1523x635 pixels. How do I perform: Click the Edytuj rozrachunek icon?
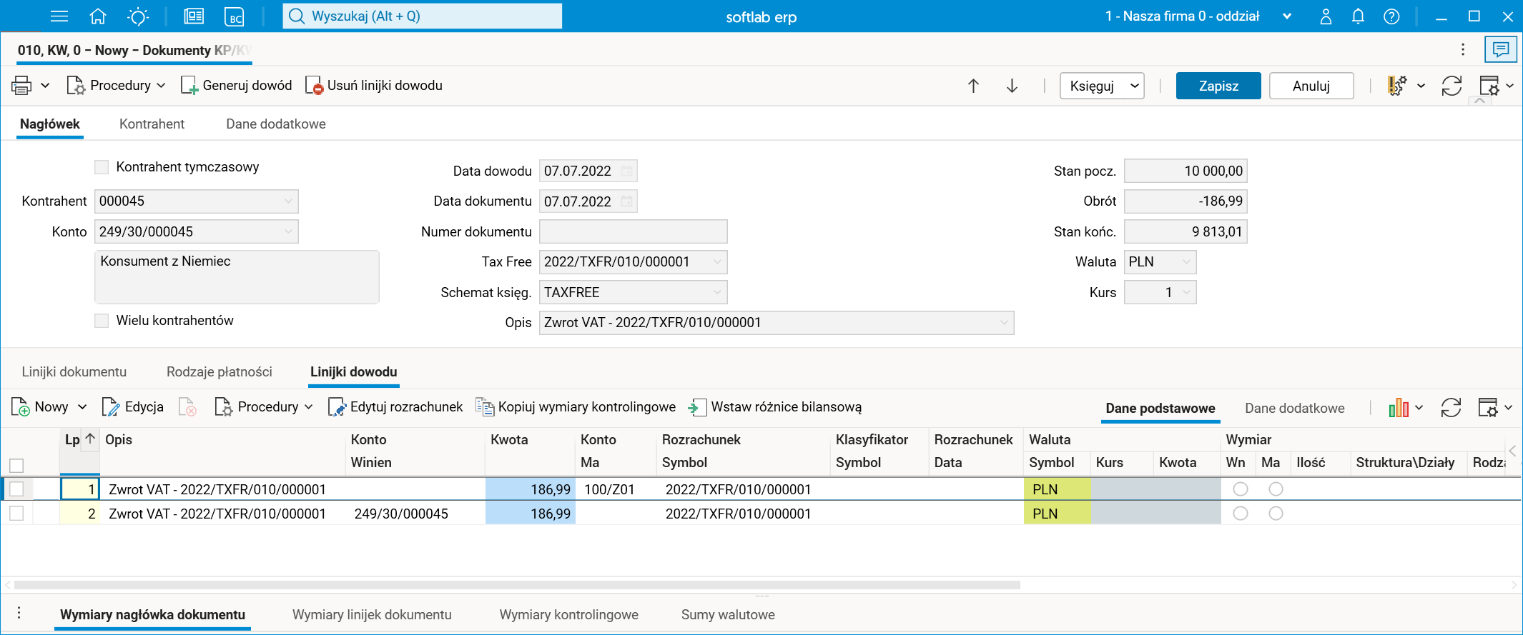337,407
